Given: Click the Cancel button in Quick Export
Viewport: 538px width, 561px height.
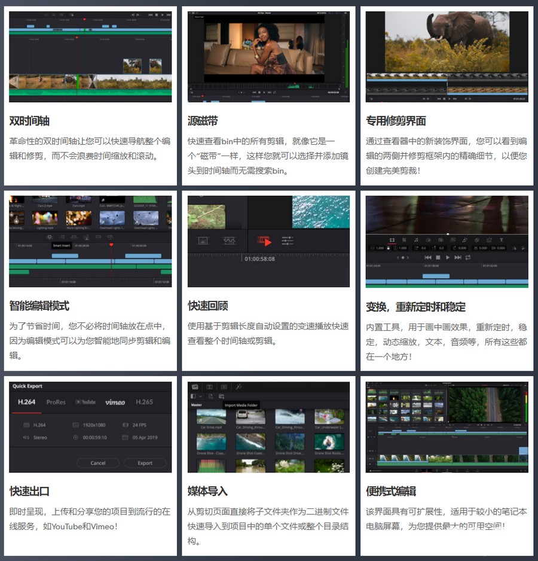Looking at the screenshot, I should [x=98, y=463].
